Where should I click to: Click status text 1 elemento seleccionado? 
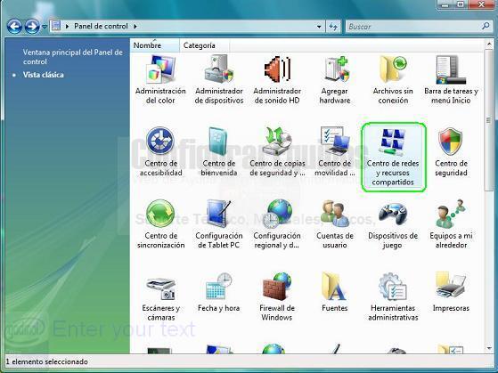46,361
